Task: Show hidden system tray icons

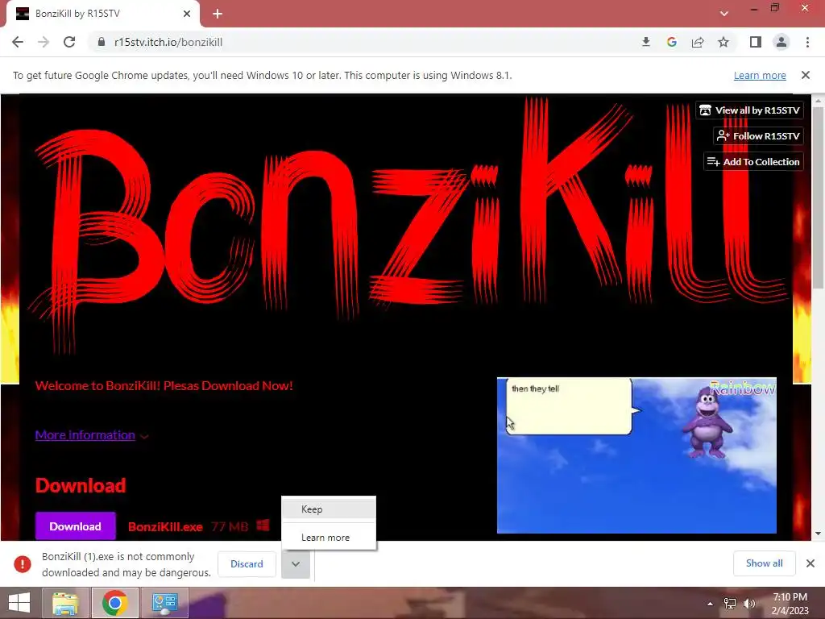Action: [711, 604]
